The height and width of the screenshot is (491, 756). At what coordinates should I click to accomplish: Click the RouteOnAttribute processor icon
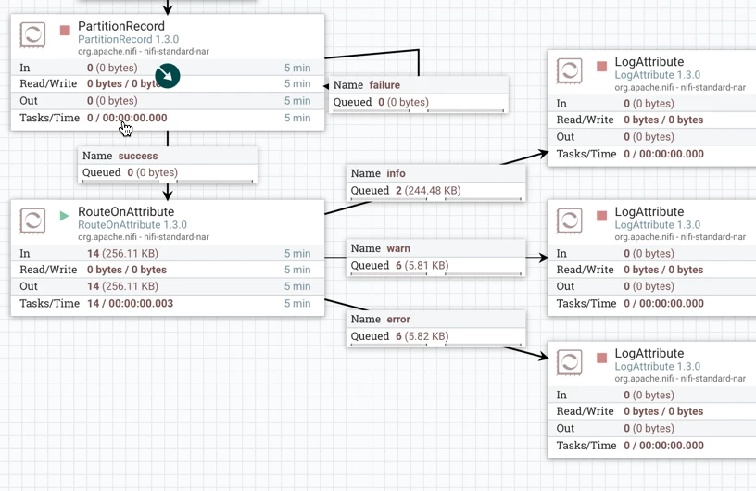pyautogui.click(x=32, y=220)
